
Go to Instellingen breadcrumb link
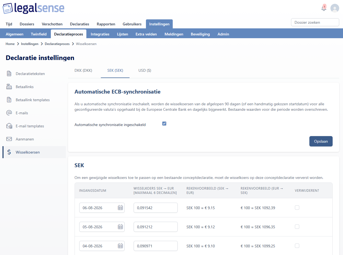(30, 44)
